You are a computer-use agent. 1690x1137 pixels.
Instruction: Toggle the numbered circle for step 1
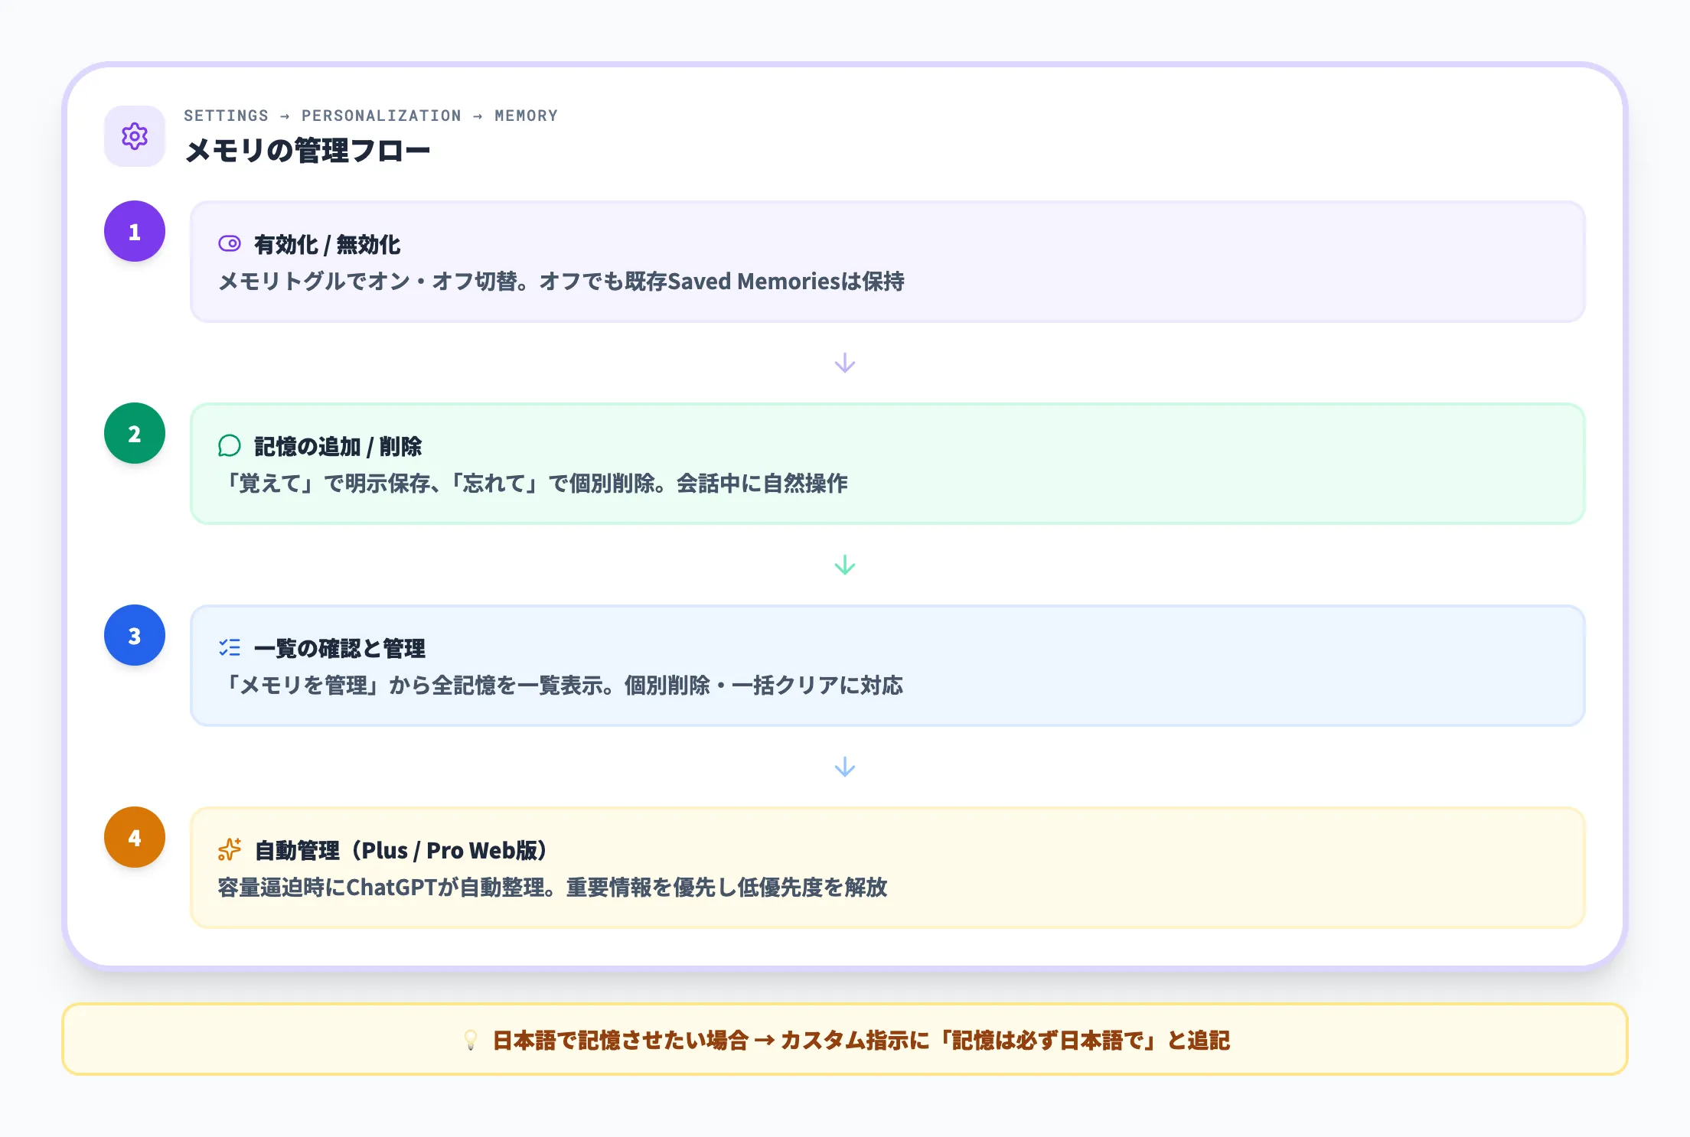coord(134,230)
